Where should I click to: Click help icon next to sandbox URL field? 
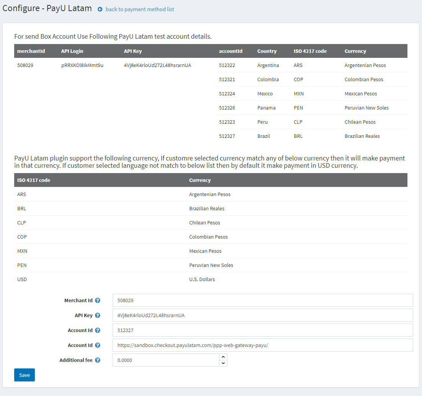(x=98, y=345)
